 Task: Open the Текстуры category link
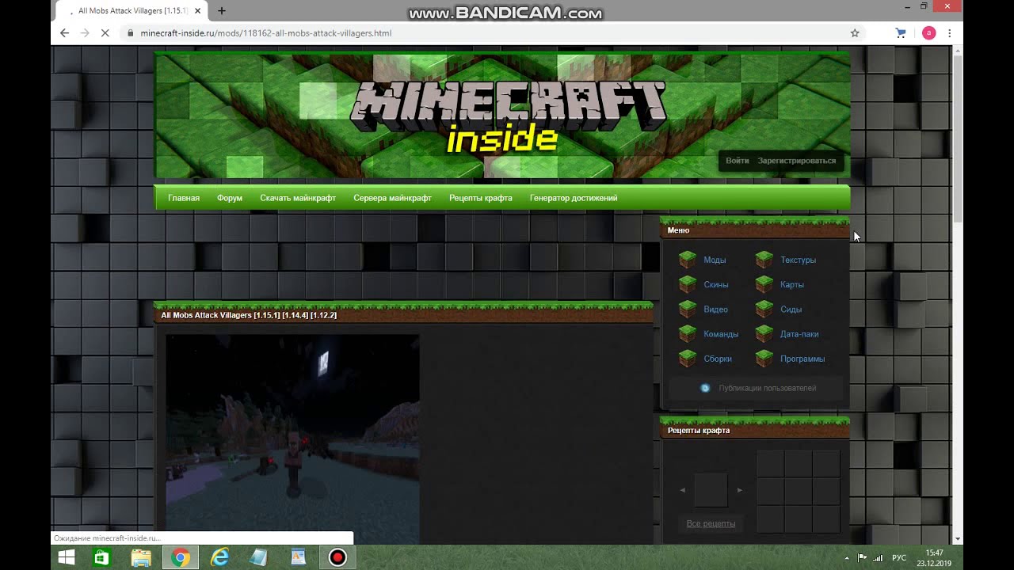(x=798, y=260)
